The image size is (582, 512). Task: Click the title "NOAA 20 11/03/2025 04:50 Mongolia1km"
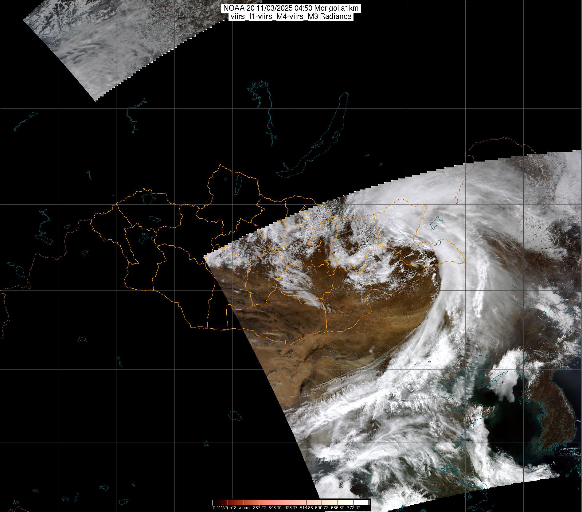291,9
